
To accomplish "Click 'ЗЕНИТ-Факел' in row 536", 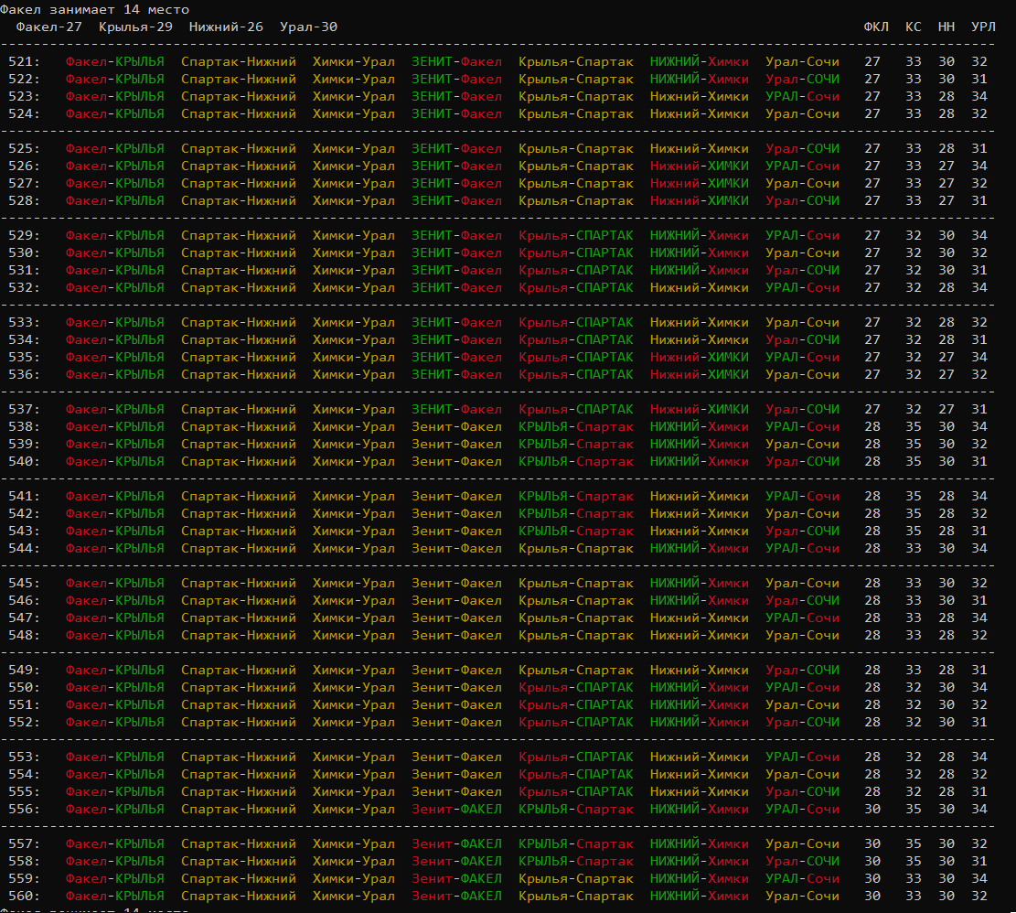I will coord(457,374).
